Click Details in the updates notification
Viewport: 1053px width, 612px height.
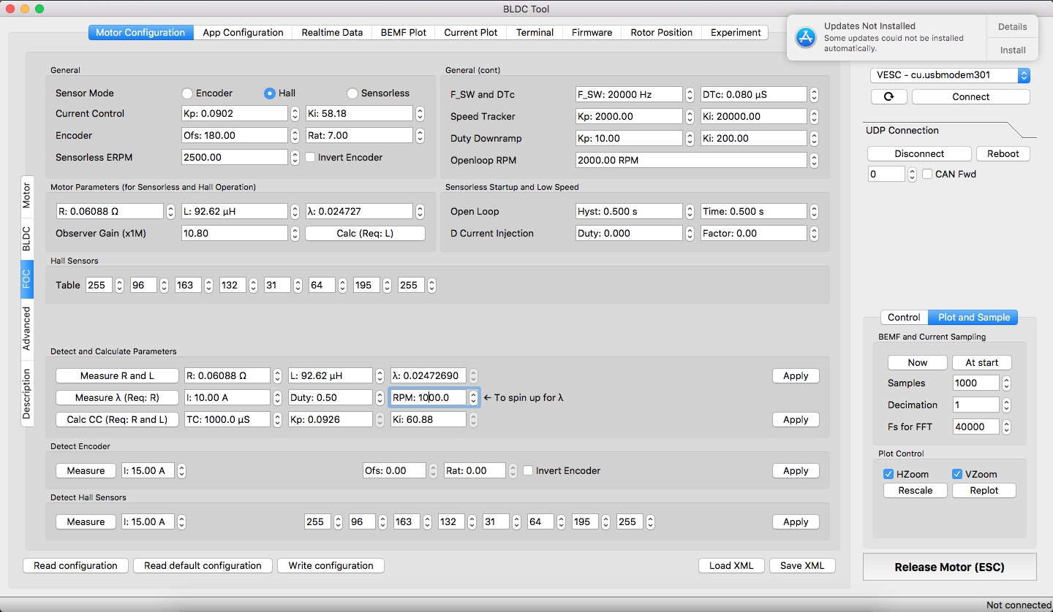point(1013,26)
